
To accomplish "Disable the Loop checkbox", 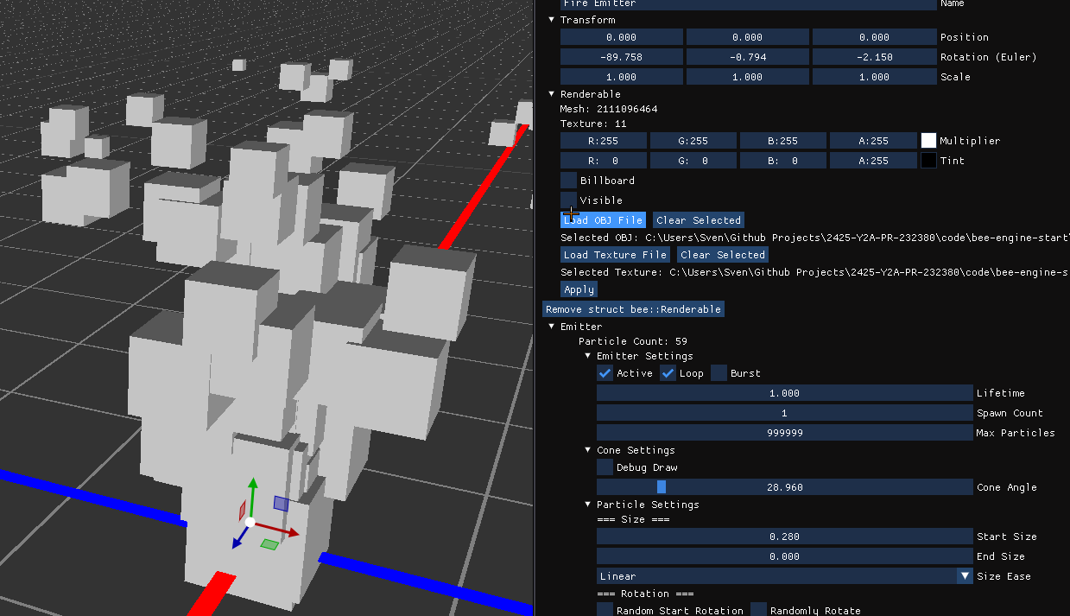I will point(668,373).
